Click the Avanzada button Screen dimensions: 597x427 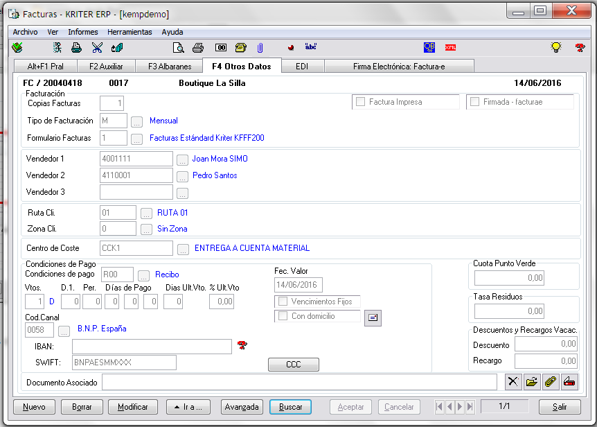click(242, 407)
